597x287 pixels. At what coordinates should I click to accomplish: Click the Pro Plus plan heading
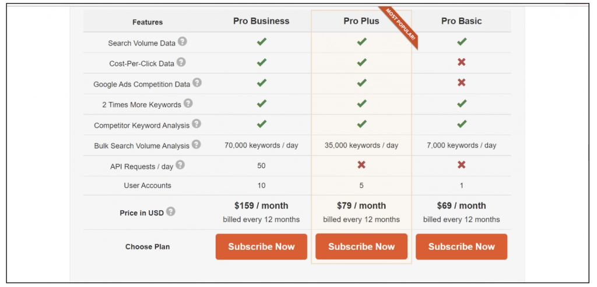[361, 21]
